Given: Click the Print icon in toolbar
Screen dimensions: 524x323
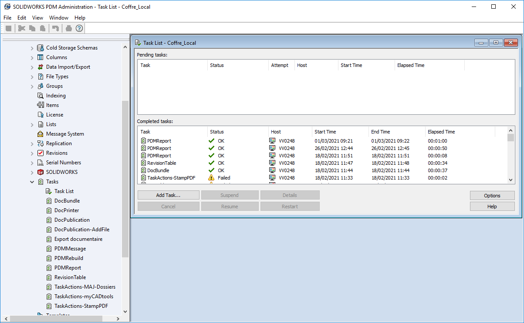Looking at the screenshot, I should point(68,28).
